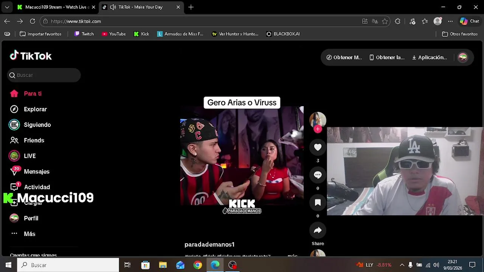The width and height of the screenshot is (484, 272).
Task: Click the taskbar Buscar search box
Action: 68,265
